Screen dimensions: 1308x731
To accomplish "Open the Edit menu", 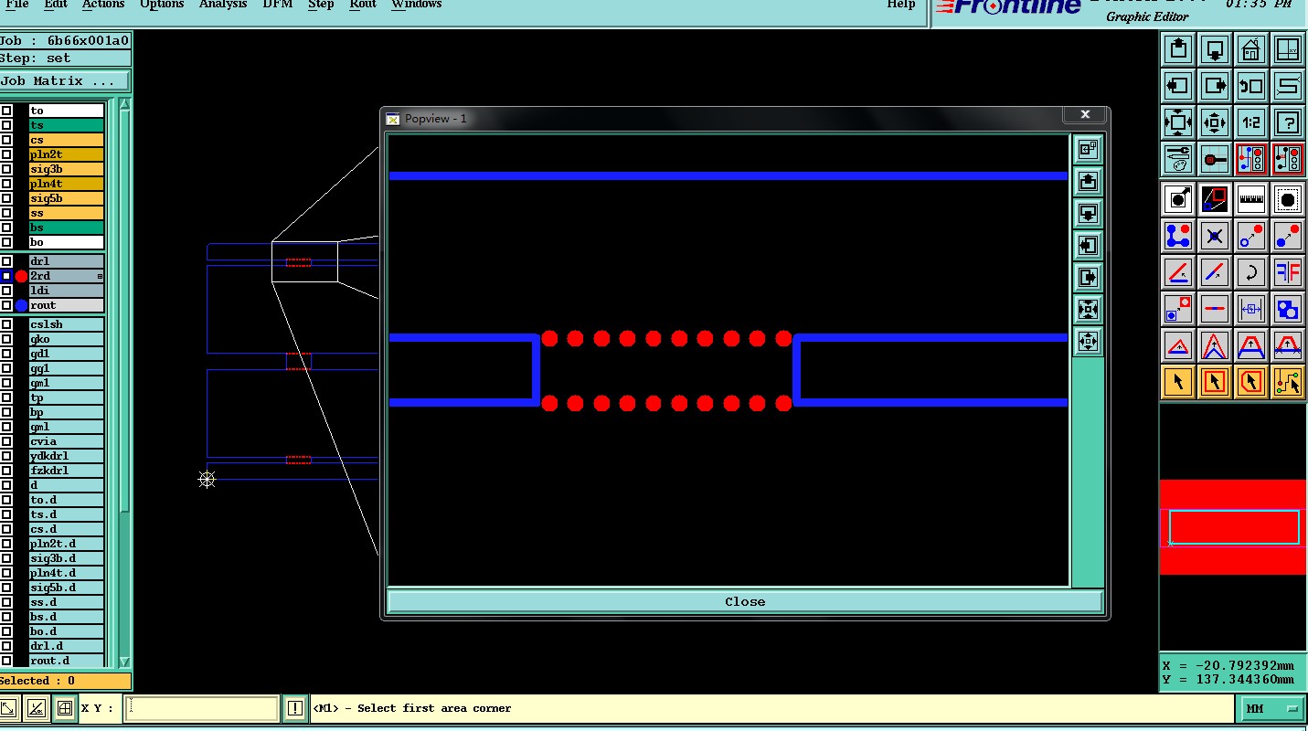I will 56,5.
